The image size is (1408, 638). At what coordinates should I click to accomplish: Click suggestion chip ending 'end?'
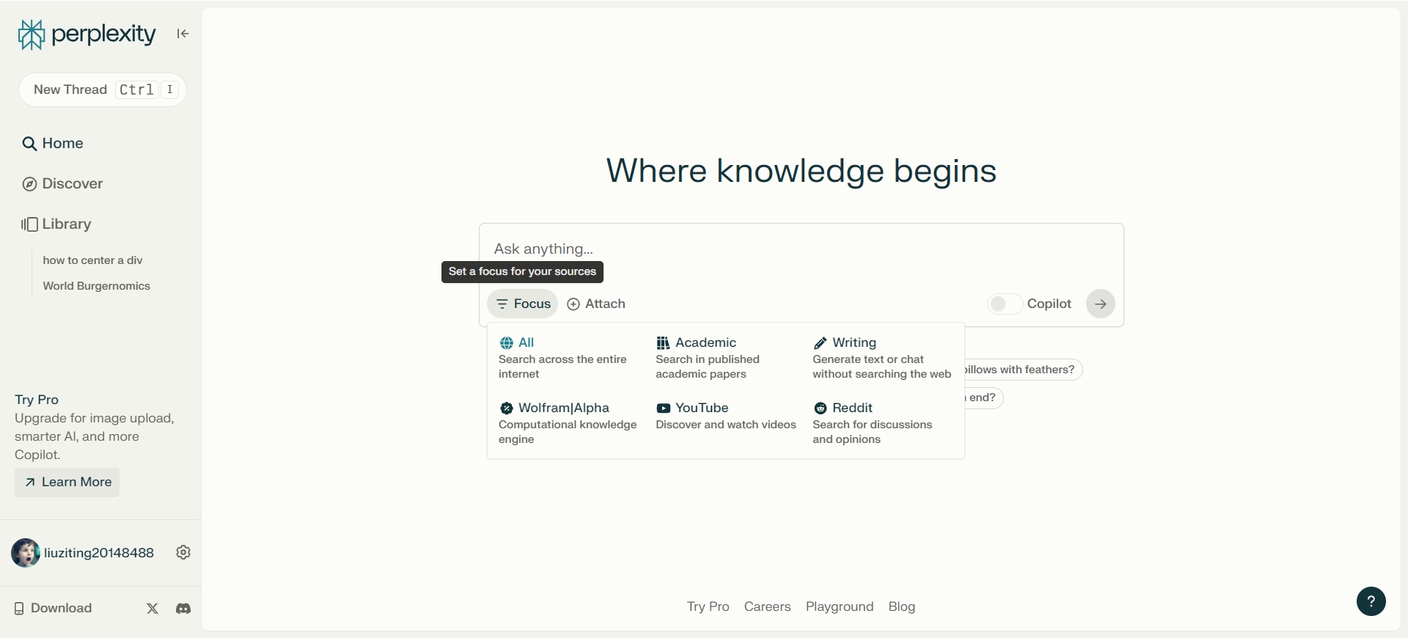(983, 397)
